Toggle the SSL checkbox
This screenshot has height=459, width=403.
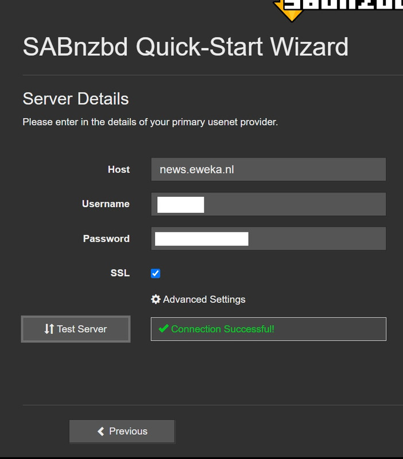tap(156, 273)
